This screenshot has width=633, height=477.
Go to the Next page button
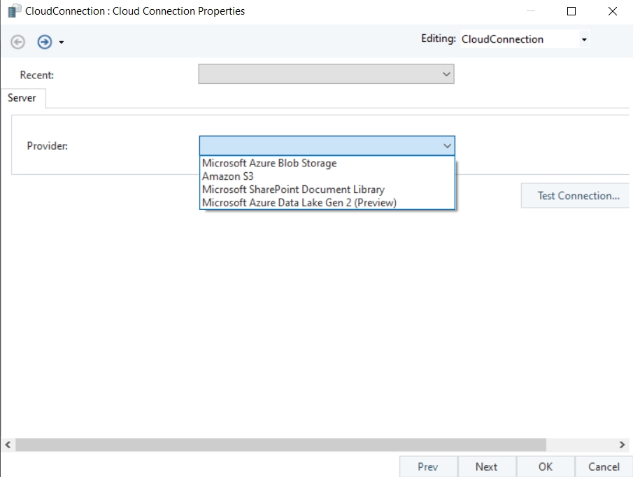pyautogui.click(x=486, y=467)
